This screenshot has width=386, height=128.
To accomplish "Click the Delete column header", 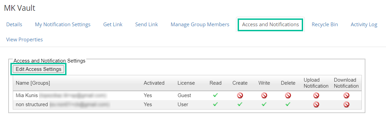I will click(288, 83).
